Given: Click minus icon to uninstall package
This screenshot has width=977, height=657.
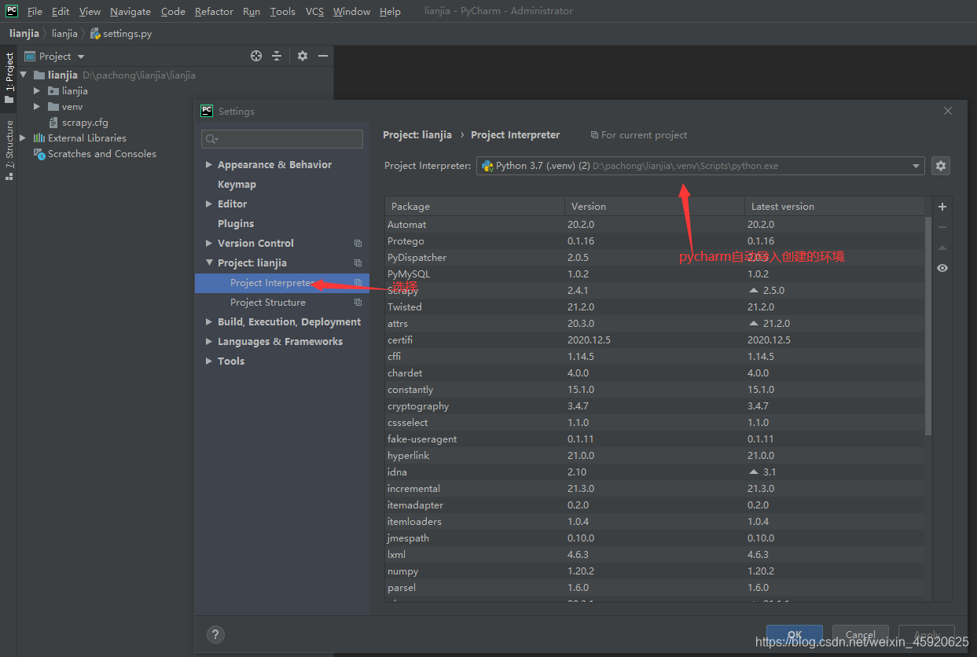Looking at the screenshot, I should point(942,227).
